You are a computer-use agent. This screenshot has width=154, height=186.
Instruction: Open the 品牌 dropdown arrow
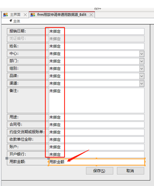tap(142, 76)
